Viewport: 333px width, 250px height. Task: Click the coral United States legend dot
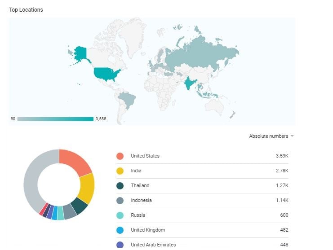pyautogui.click(x=120, y=156)
